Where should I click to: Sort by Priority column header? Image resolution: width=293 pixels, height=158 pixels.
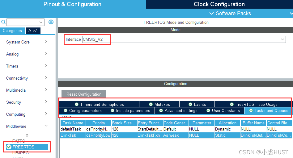click(x=99, y=123)
